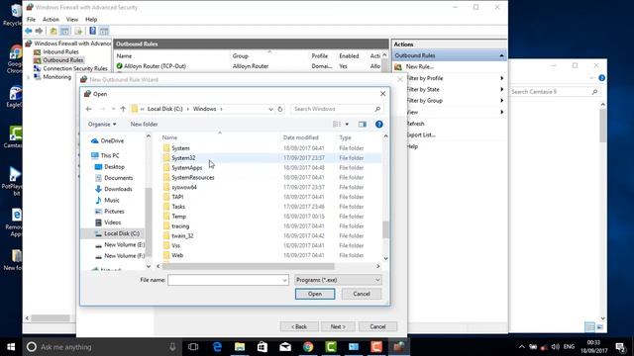Create a New folder in Open dialog
The image size is (634, 356).
pos(144,125)
